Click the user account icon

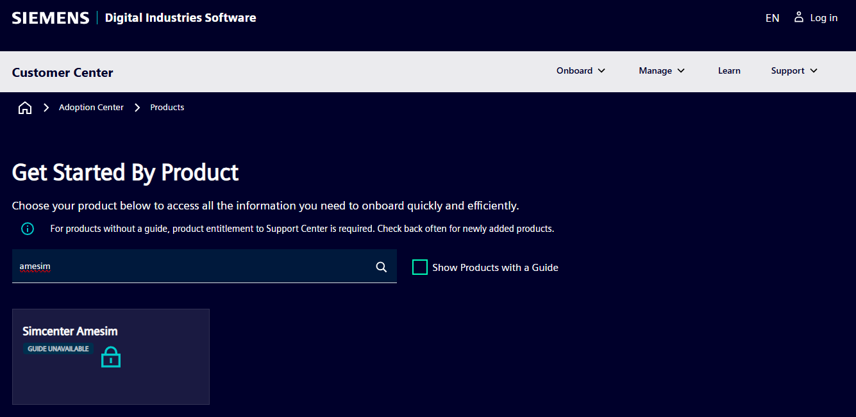[x=798, y=17]
